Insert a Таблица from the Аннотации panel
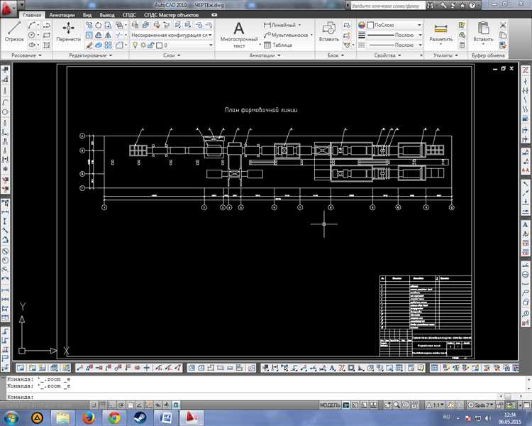 278,45
